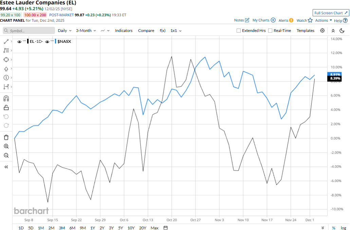
Task: Switch to dark mode
Action: (x=342, y=31)
